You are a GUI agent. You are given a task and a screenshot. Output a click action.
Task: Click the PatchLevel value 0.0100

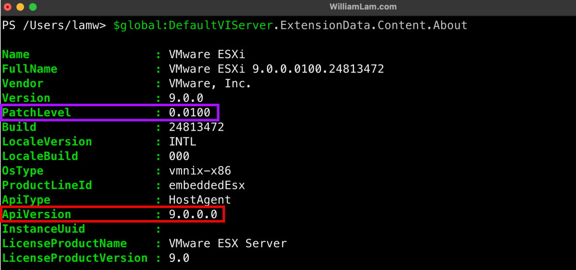[189, 113]
